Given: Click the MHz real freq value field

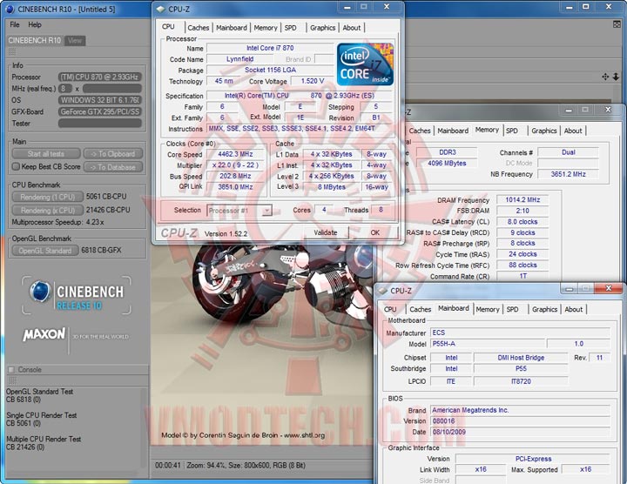Looking at the screenshot, I should point(112,88).
